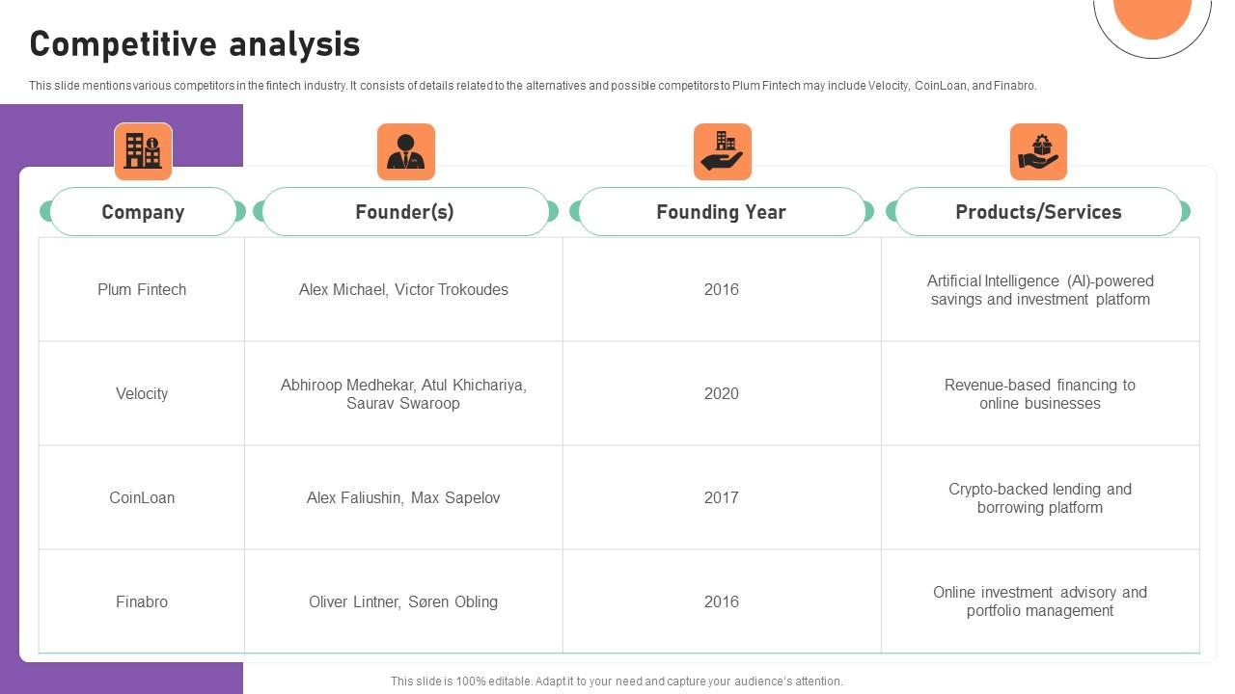Select the Founder(s) column header

(x=404, y=212)
